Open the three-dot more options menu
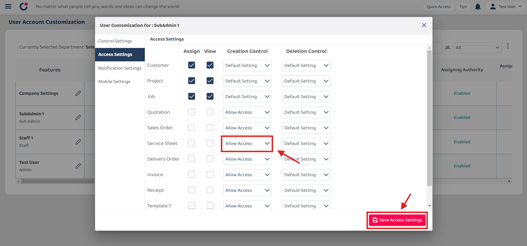Image resolution: width=527 pixels, height=246 pixels. [508, 46]
